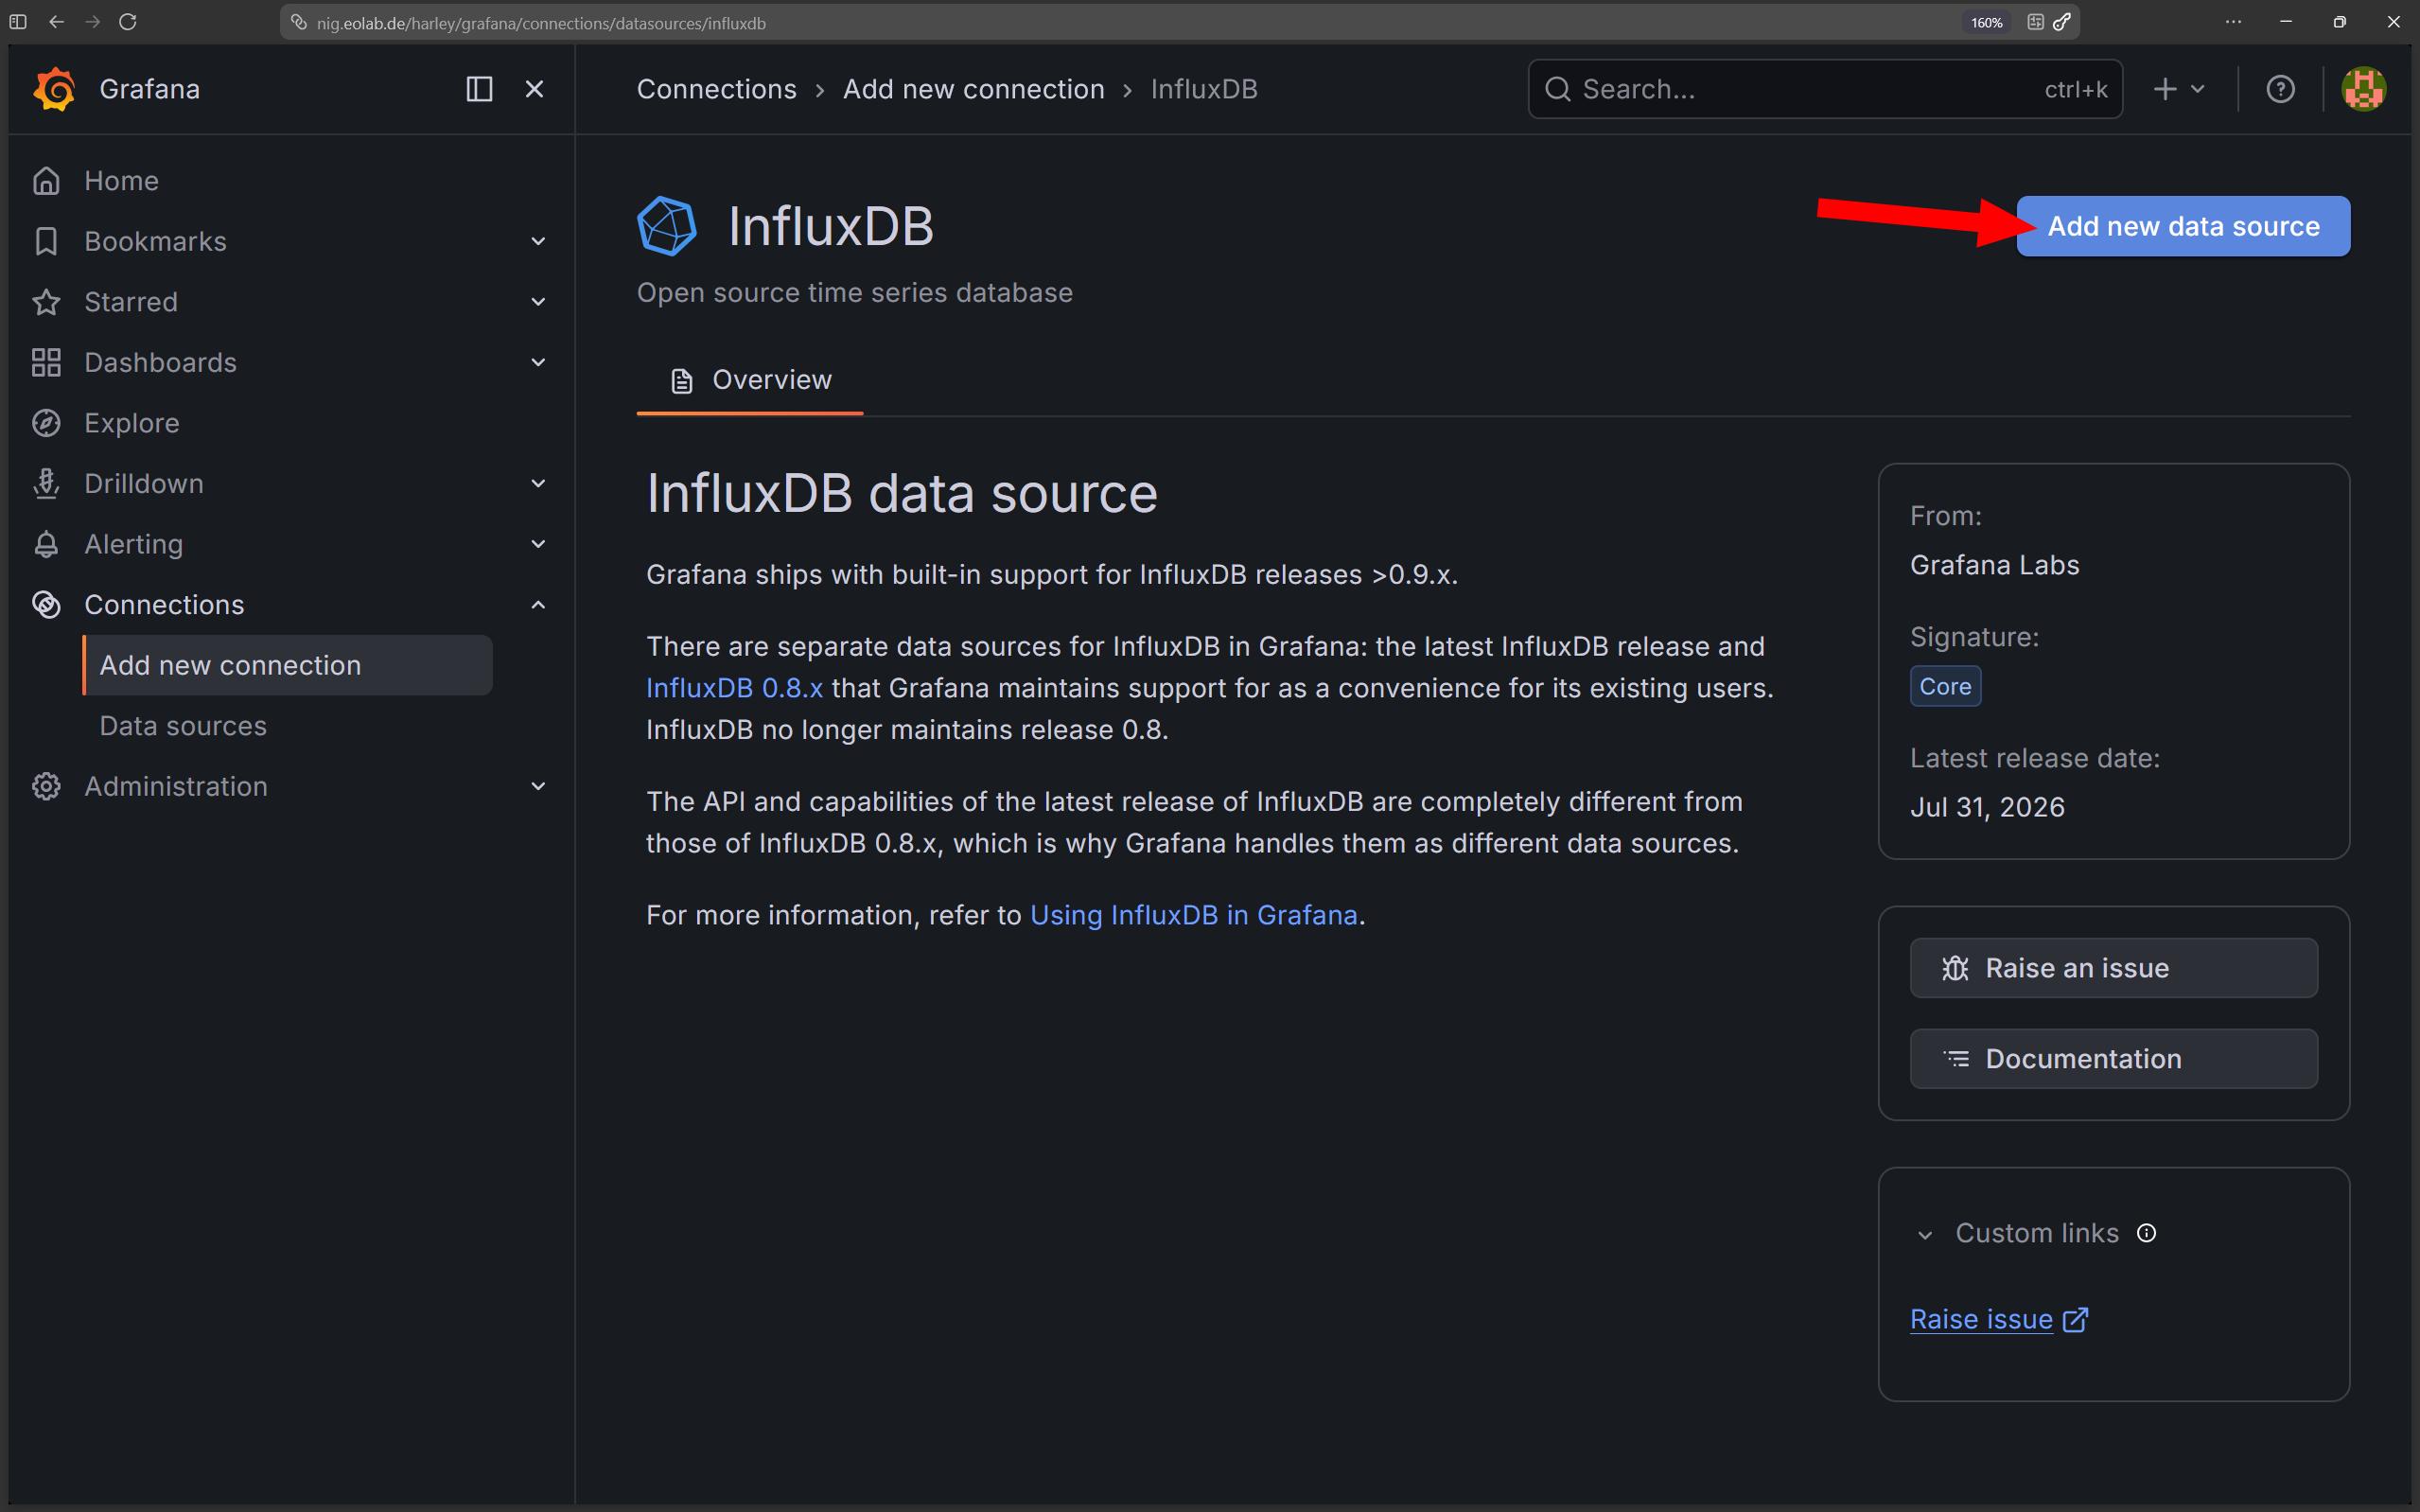The width and height of the screenshot is (2420, 1512).
Task: Click the browser forward arrow
Action: (x=92, y=22)
